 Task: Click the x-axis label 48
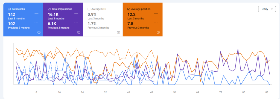click(151, 92)
